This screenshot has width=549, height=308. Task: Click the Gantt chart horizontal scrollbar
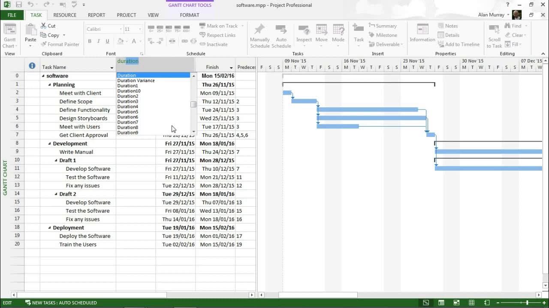click(x=317, y=295)
